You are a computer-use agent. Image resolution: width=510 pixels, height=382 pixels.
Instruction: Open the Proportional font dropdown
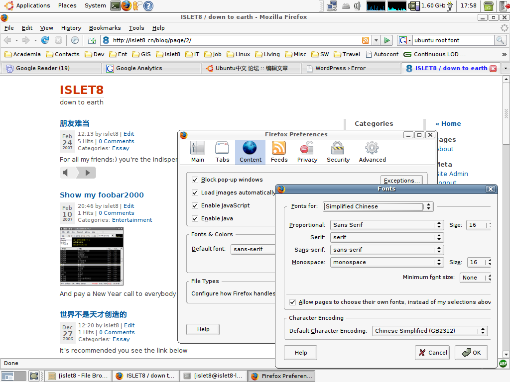[386, 225]
